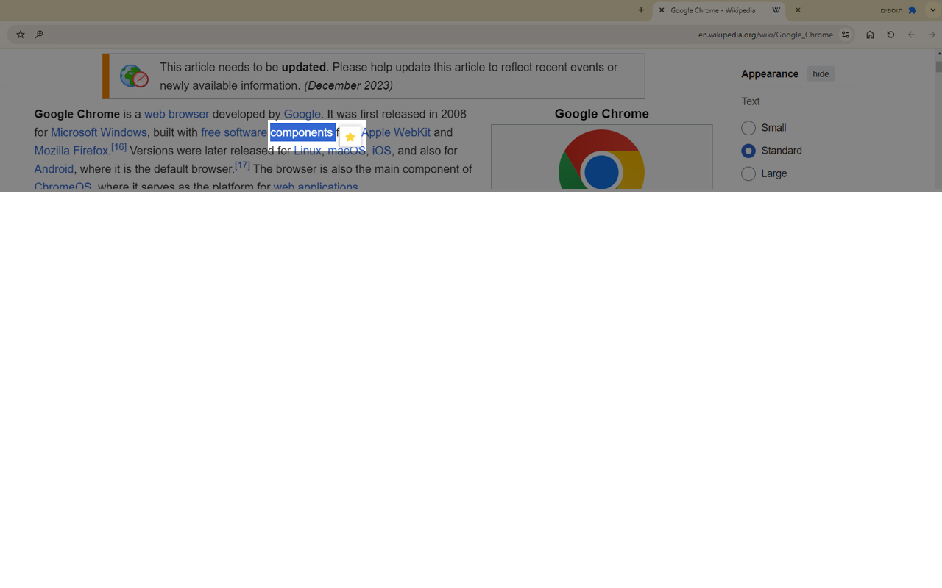Open the zoom magnifier icon in address bar

click(x=39, y=35)
